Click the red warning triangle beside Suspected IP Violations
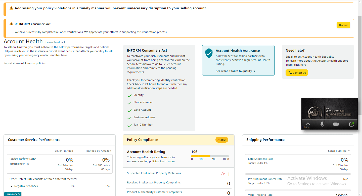 point(223,174)
